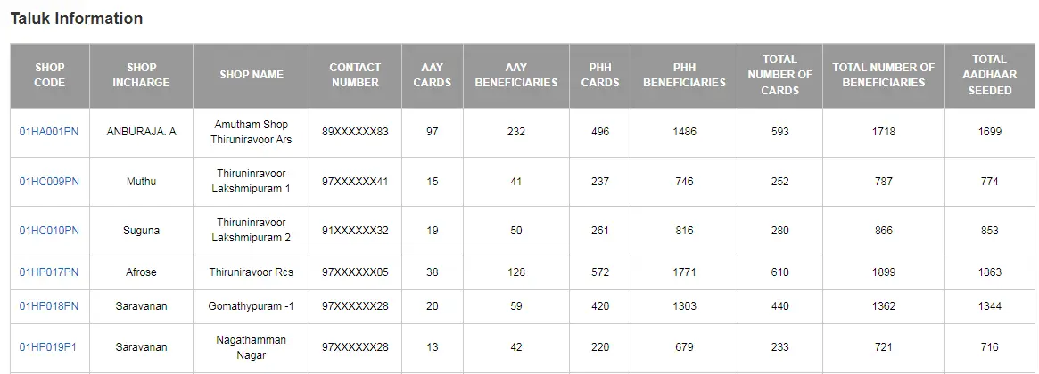Click the Taluk Information heading

[76, 19]
